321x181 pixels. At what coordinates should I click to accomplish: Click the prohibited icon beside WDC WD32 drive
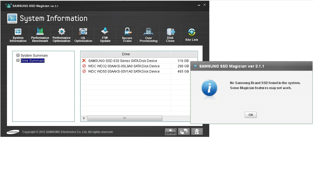coord(84,66)
